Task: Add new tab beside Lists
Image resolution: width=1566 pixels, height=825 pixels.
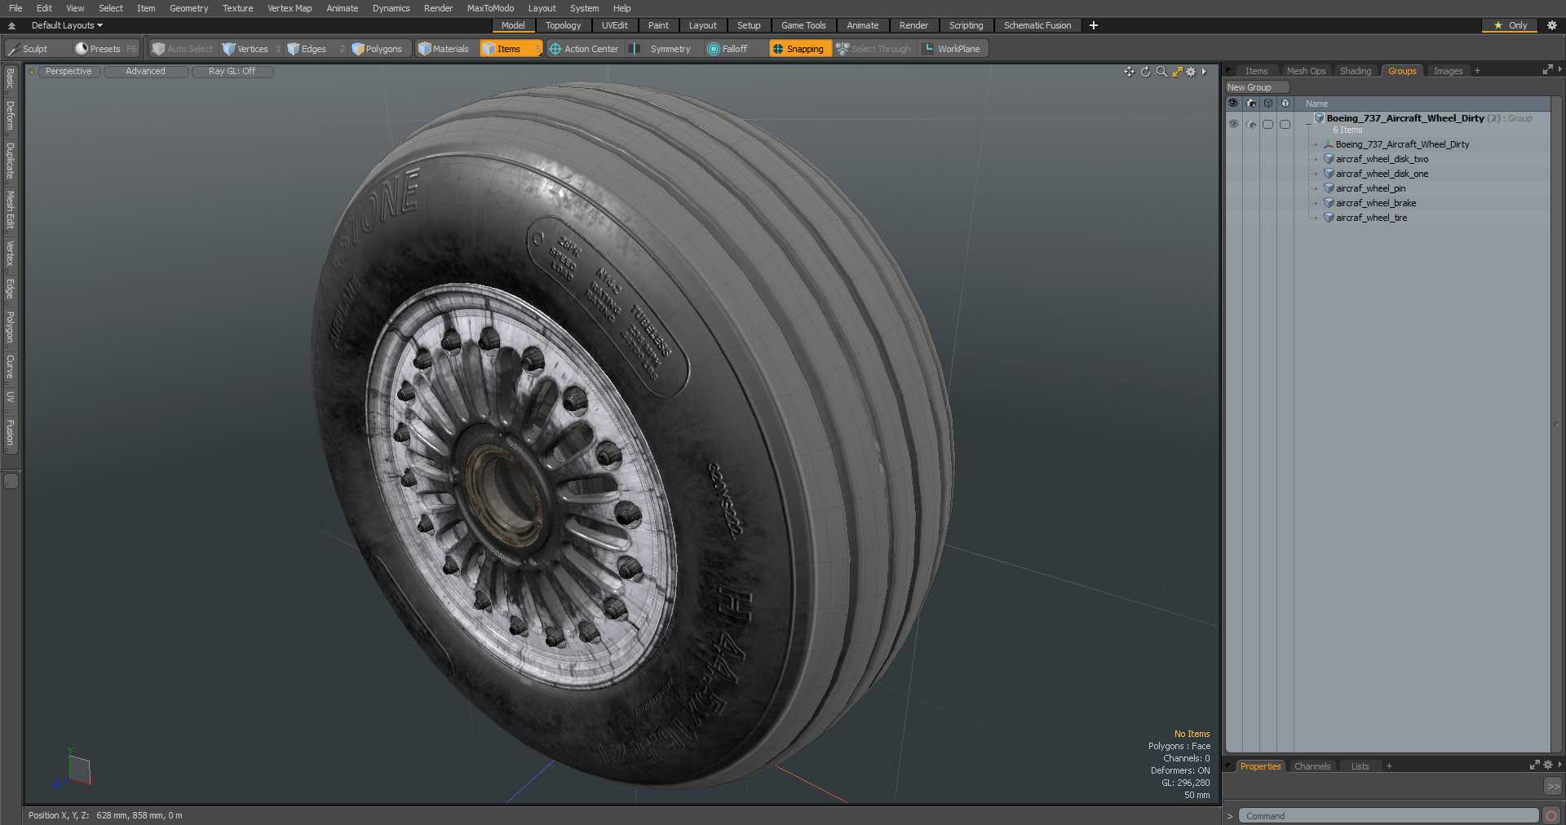Action: (1389, 766)
